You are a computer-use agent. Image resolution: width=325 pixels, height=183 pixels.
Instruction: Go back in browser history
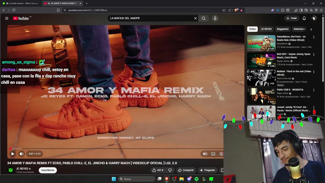(4, 10)
